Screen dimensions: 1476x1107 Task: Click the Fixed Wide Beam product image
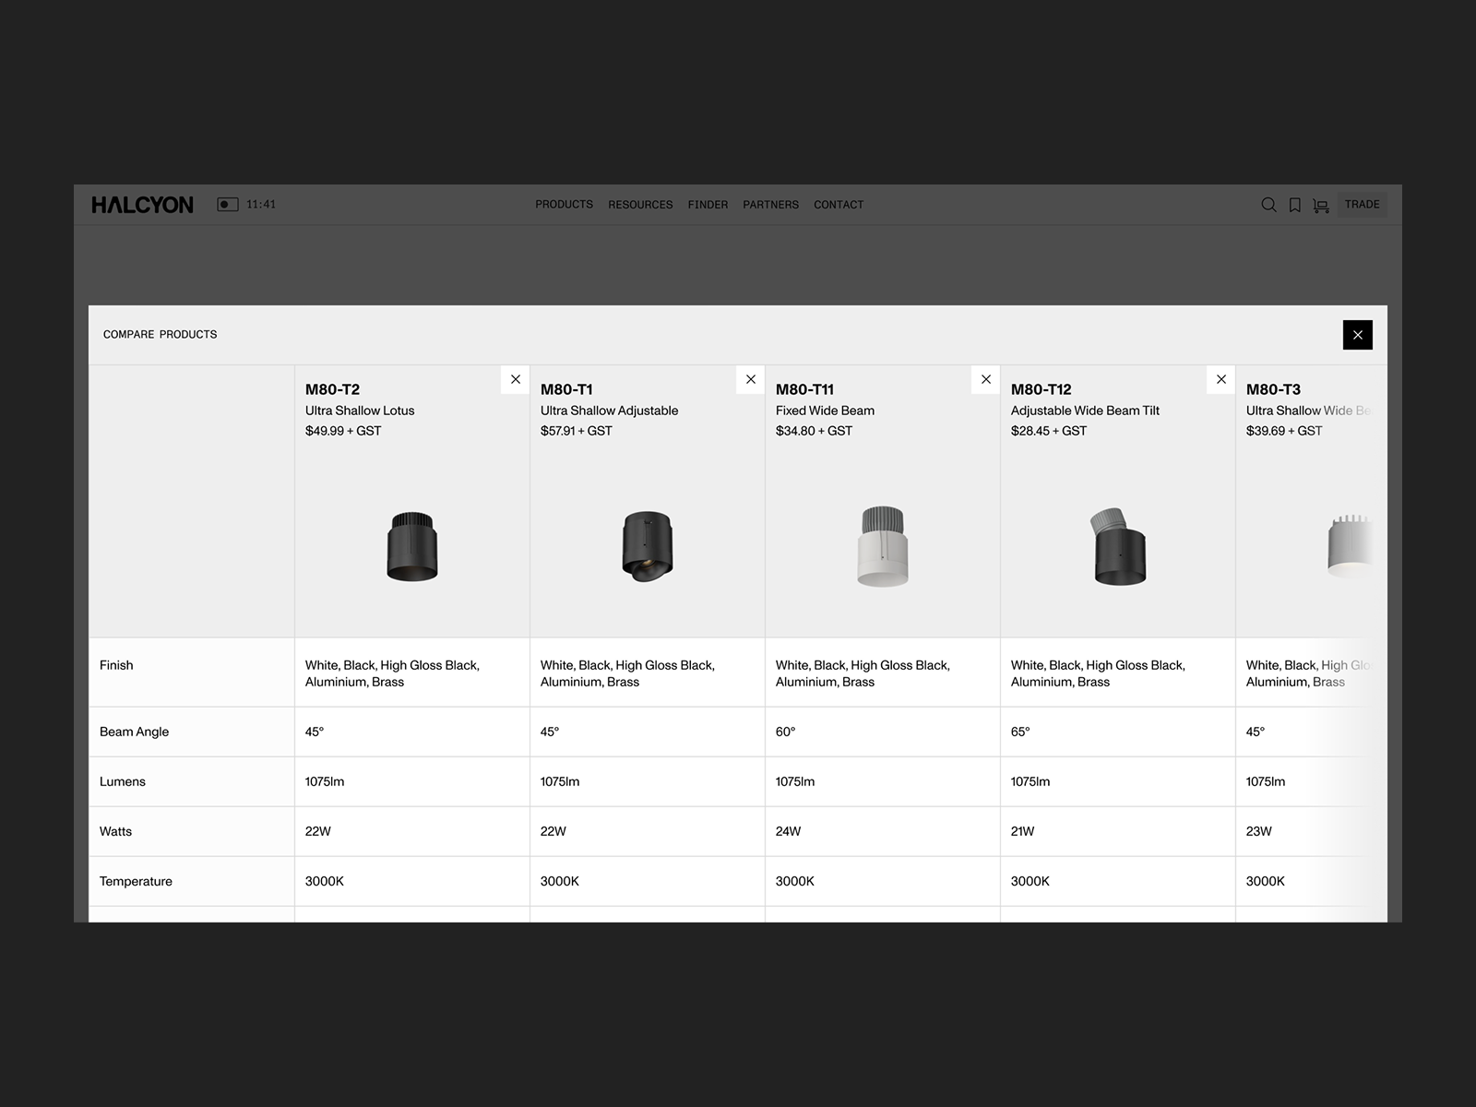[883, 546]
